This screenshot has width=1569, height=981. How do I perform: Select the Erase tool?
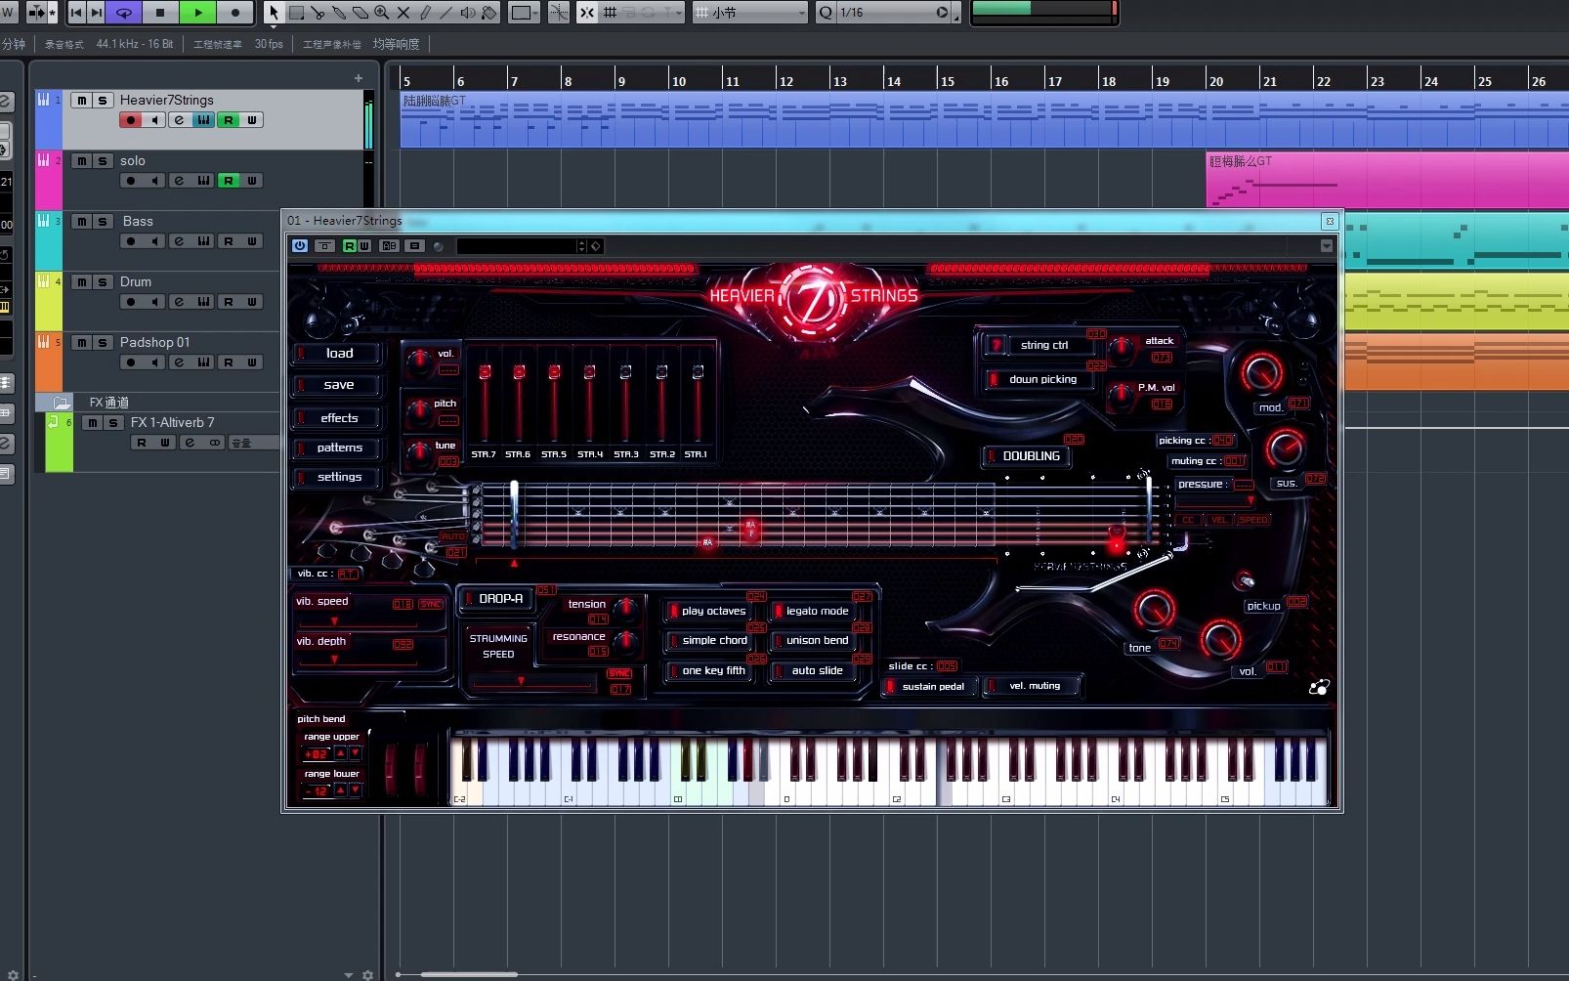tap(360, 12)
